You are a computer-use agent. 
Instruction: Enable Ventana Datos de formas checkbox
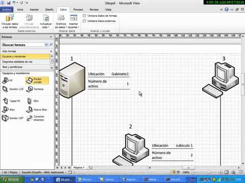pos(84,16)
